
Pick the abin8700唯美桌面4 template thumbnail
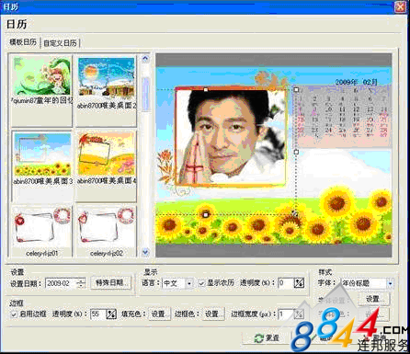[x=107, y=166]
